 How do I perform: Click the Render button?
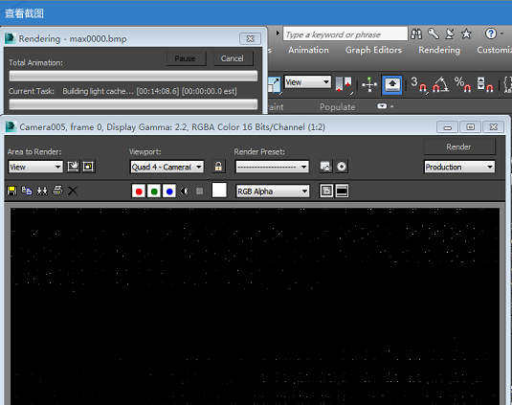(459, 147)
